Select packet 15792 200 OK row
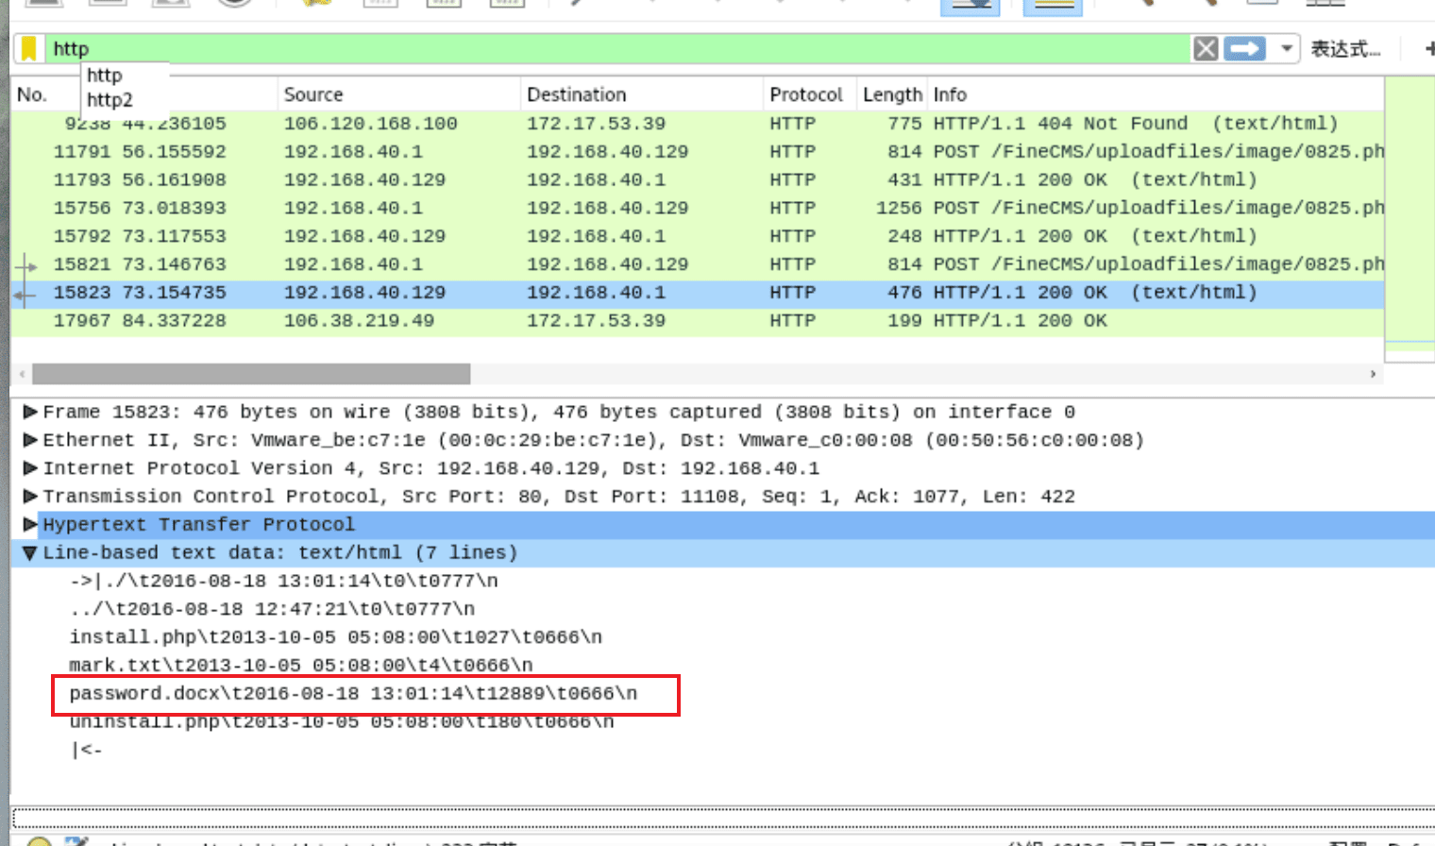The height and width of the screenshot is (846, 1435). click(x=698, y=236)
